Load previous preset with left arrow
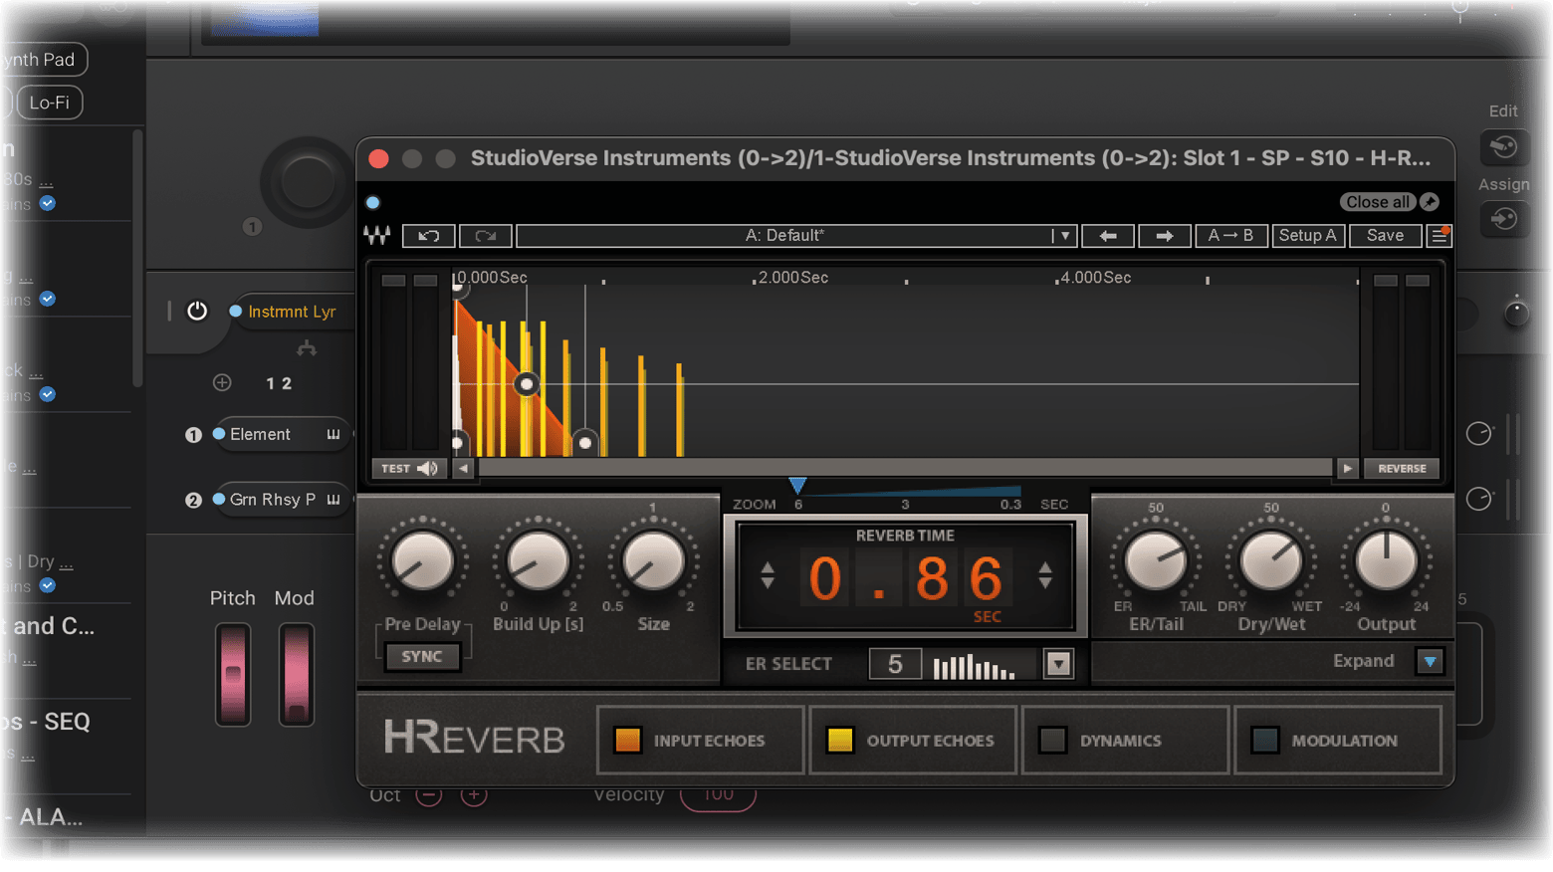Screen dimensions: 1553x872 point(1107,236)
